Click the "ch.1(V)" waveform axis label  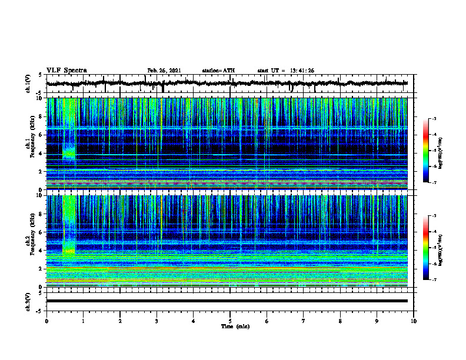28,84
